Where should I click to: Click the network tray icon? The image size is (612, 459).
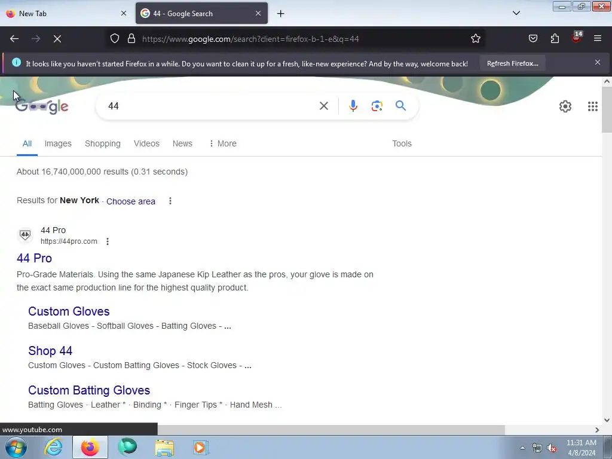coord(537,448)
